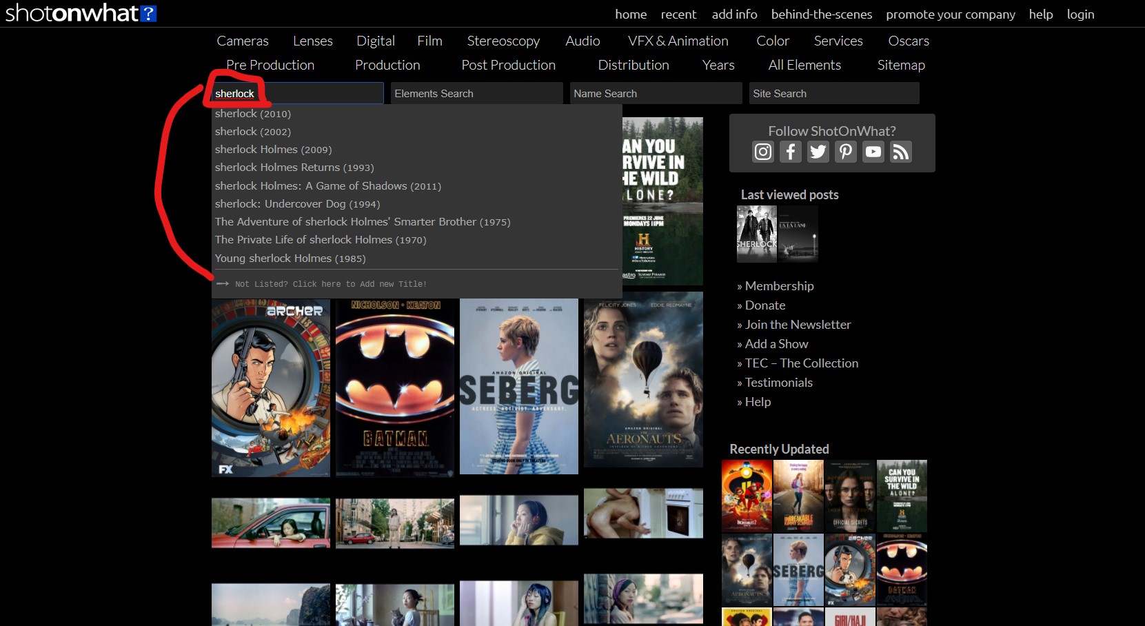Screen dimensions: 1145x626
Task: Open Sherlock last viewed post thumbnail
Action: (756, 234)
